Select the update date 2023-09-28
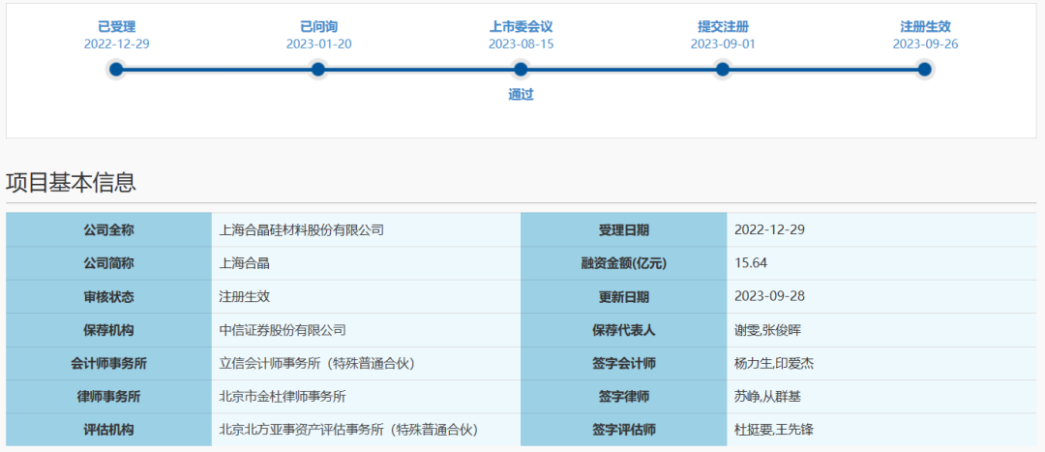 (770, 297)
